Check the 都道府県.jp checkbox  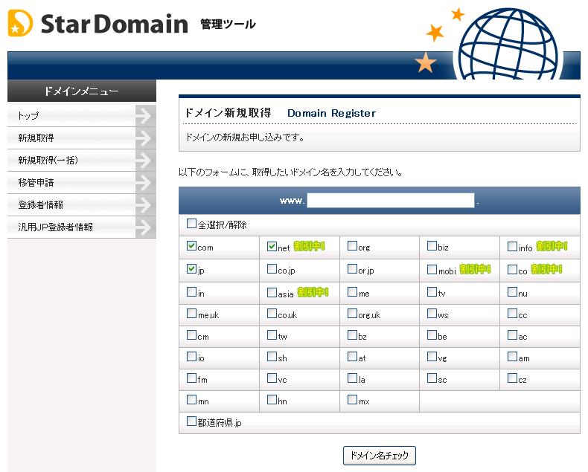[x=191, y=422]
